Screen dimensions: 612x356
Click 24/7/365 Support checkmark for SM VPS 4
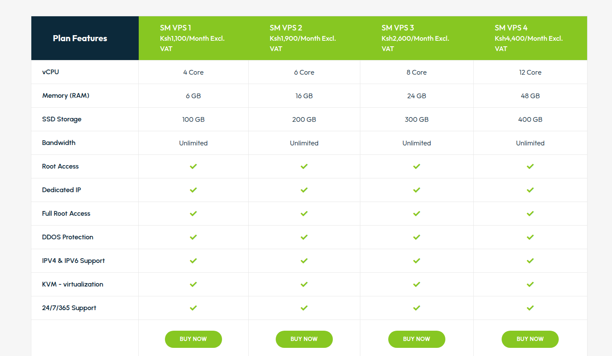(x=530, y=308)
